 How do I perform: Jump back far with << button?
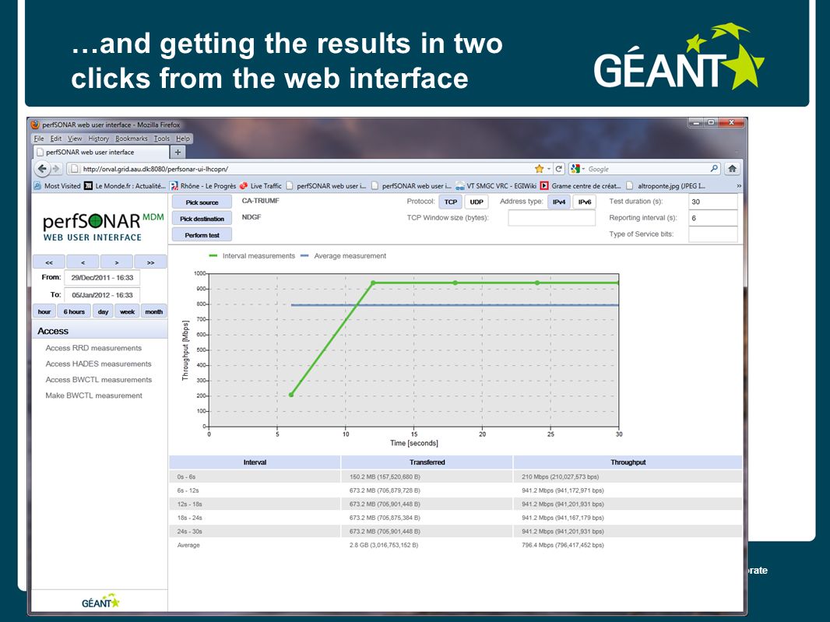pyautogui.click(x=49, y=262)
